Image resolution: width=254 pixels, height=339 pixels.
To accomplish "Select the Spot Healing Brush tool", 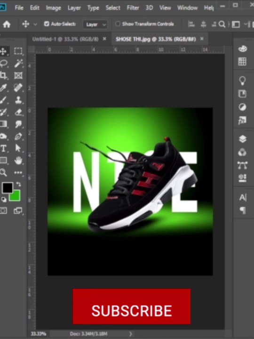I will pos(18,88).
